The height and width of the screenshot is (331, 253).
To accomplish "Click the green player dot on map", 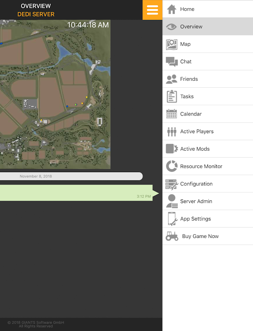I will click(x=76, y=105).
